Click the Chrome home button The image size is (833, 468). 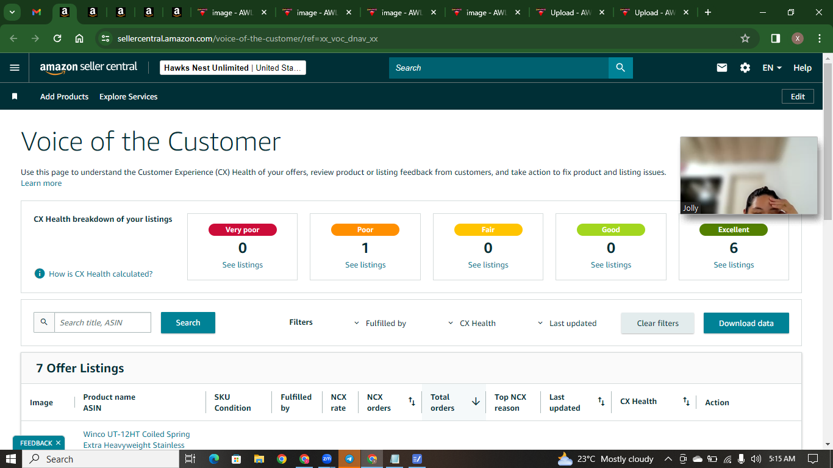click(x=79, y=38)
